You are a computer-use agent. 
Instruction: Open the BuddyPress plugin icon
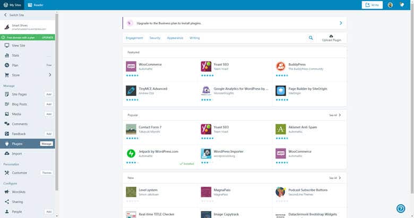(x=281, y=66)
